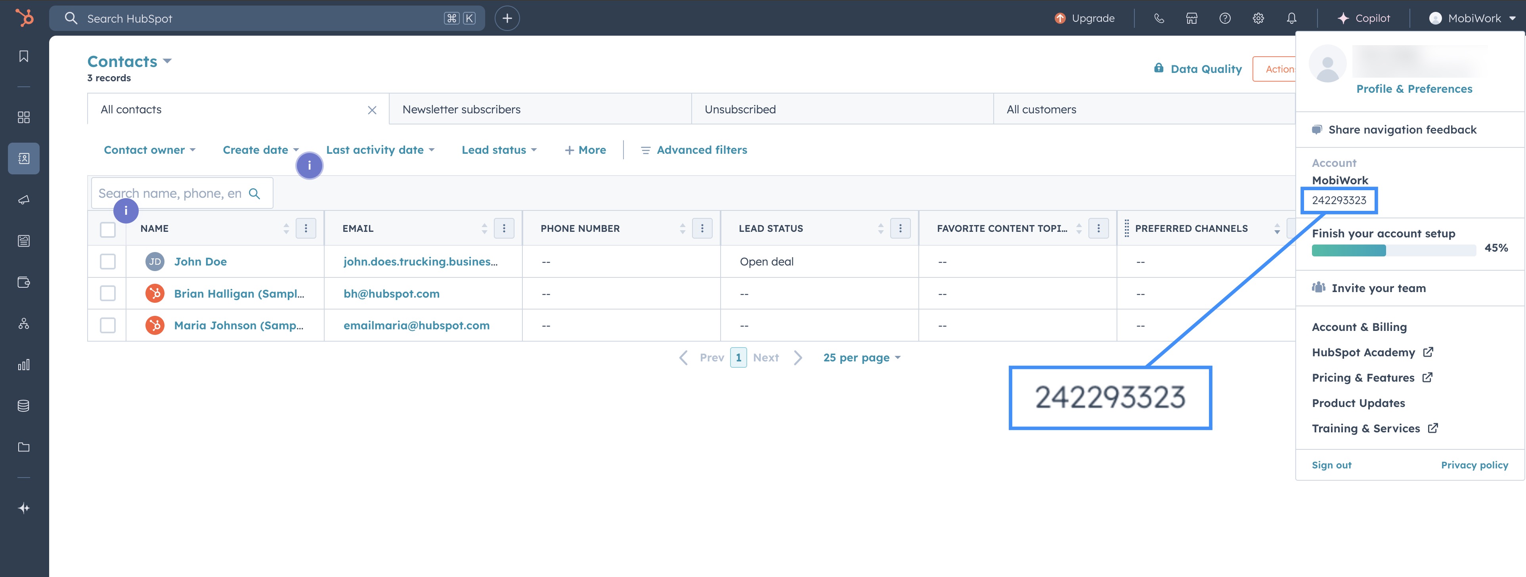Viewport: 1526px width, 577px height.
Task: Click the HubSpot sprocket logo
Action: pos(24,18)
